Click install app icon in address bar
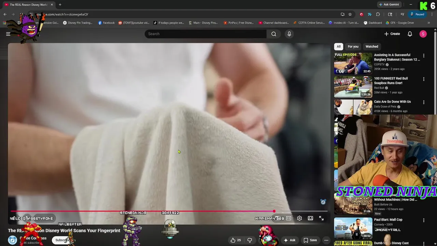This screenshot has width=437, height=246. tap(342, 14)
